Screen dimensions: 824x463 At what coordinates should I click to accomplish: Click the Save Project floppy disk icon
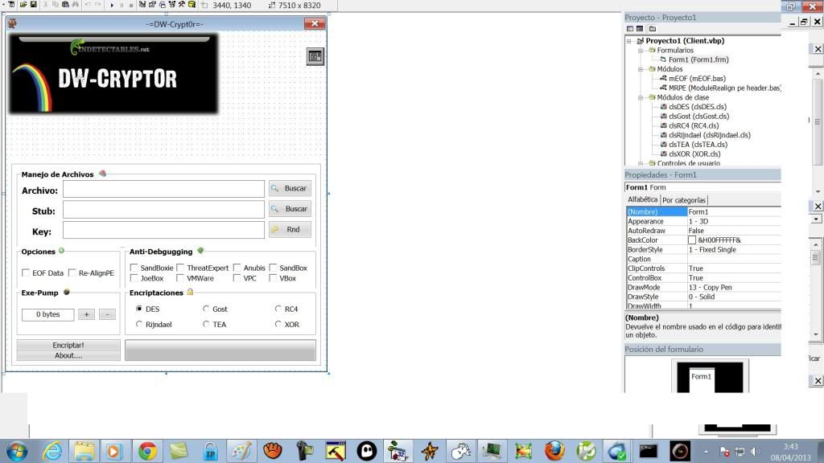(x=33, y=5)
